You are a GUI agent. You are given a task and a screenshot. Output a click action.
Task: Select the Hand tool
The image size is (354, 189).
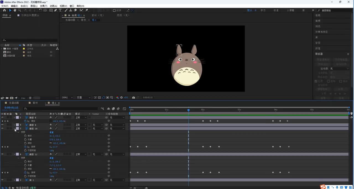pos(15,10)
